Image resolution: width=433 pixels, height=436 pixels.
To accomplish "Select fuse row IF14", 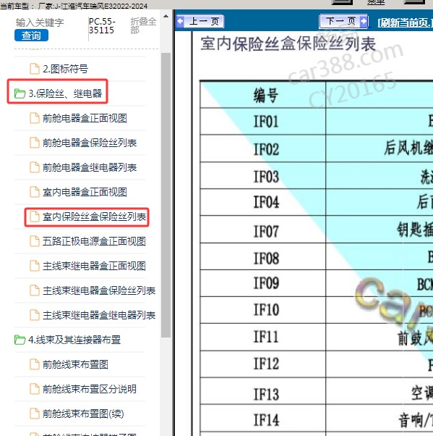I will 317,419.
